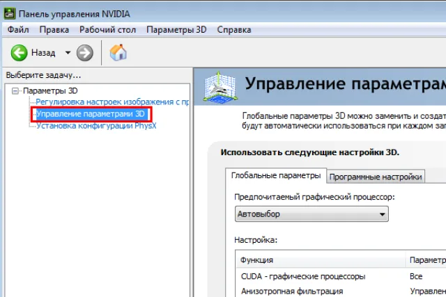Select CUDA - графические процессоры row
This screenshot has width=446, height=297.
341,276
